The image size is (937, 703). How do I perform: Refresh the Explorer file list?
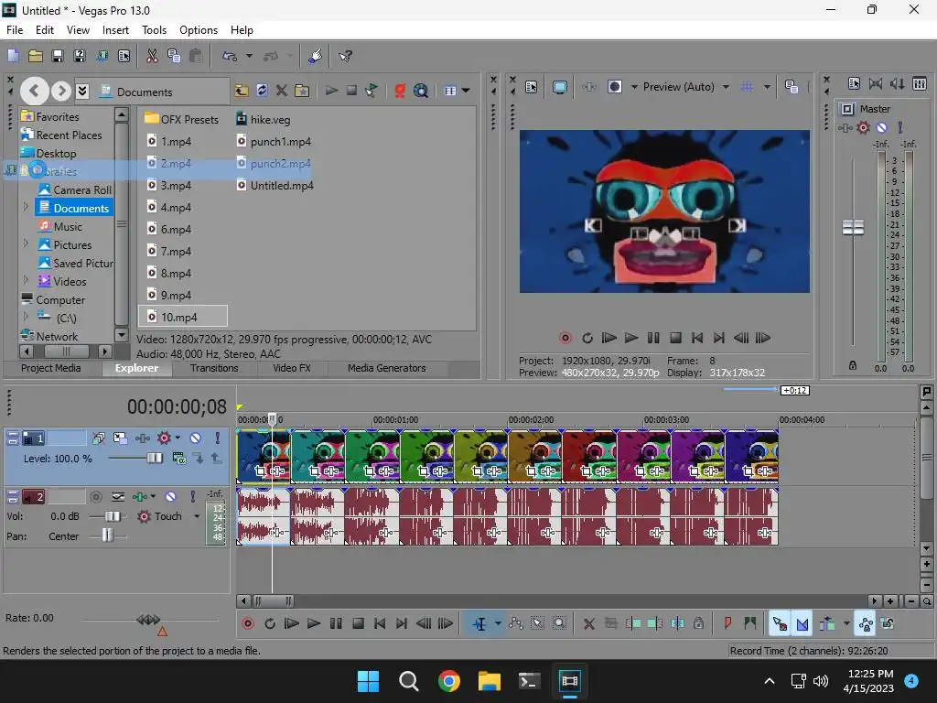262,91
